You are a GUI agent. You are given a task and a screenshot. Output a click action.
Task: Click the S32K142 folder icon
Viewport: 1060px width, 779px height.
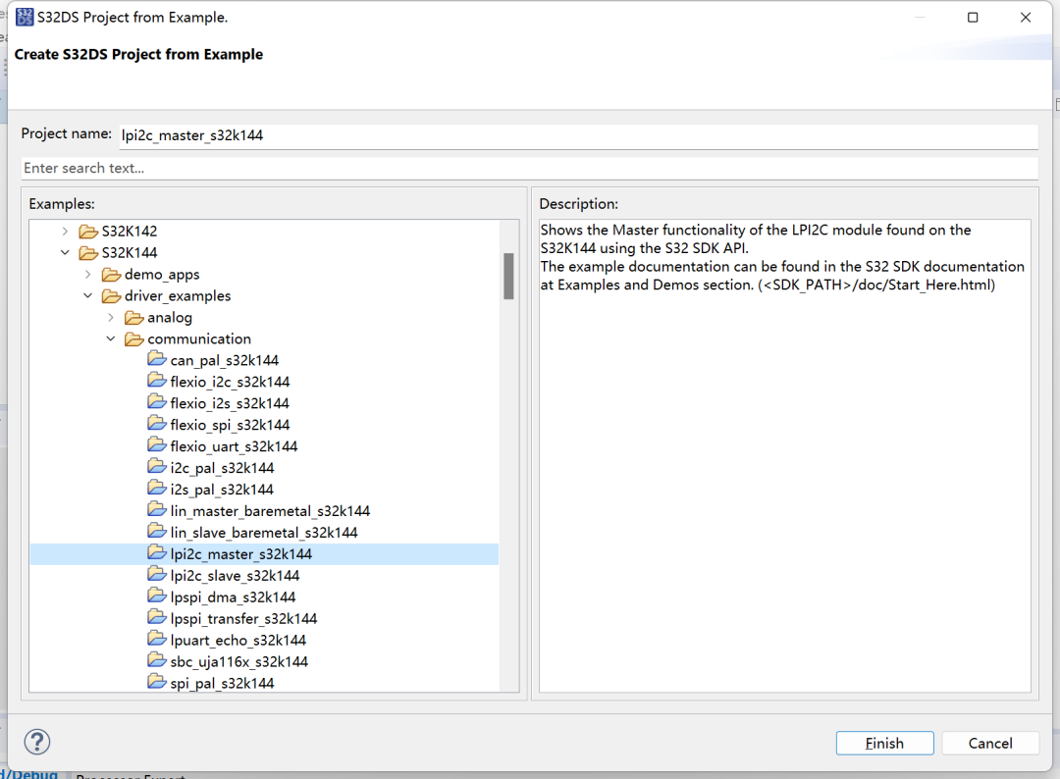point(88,232)
